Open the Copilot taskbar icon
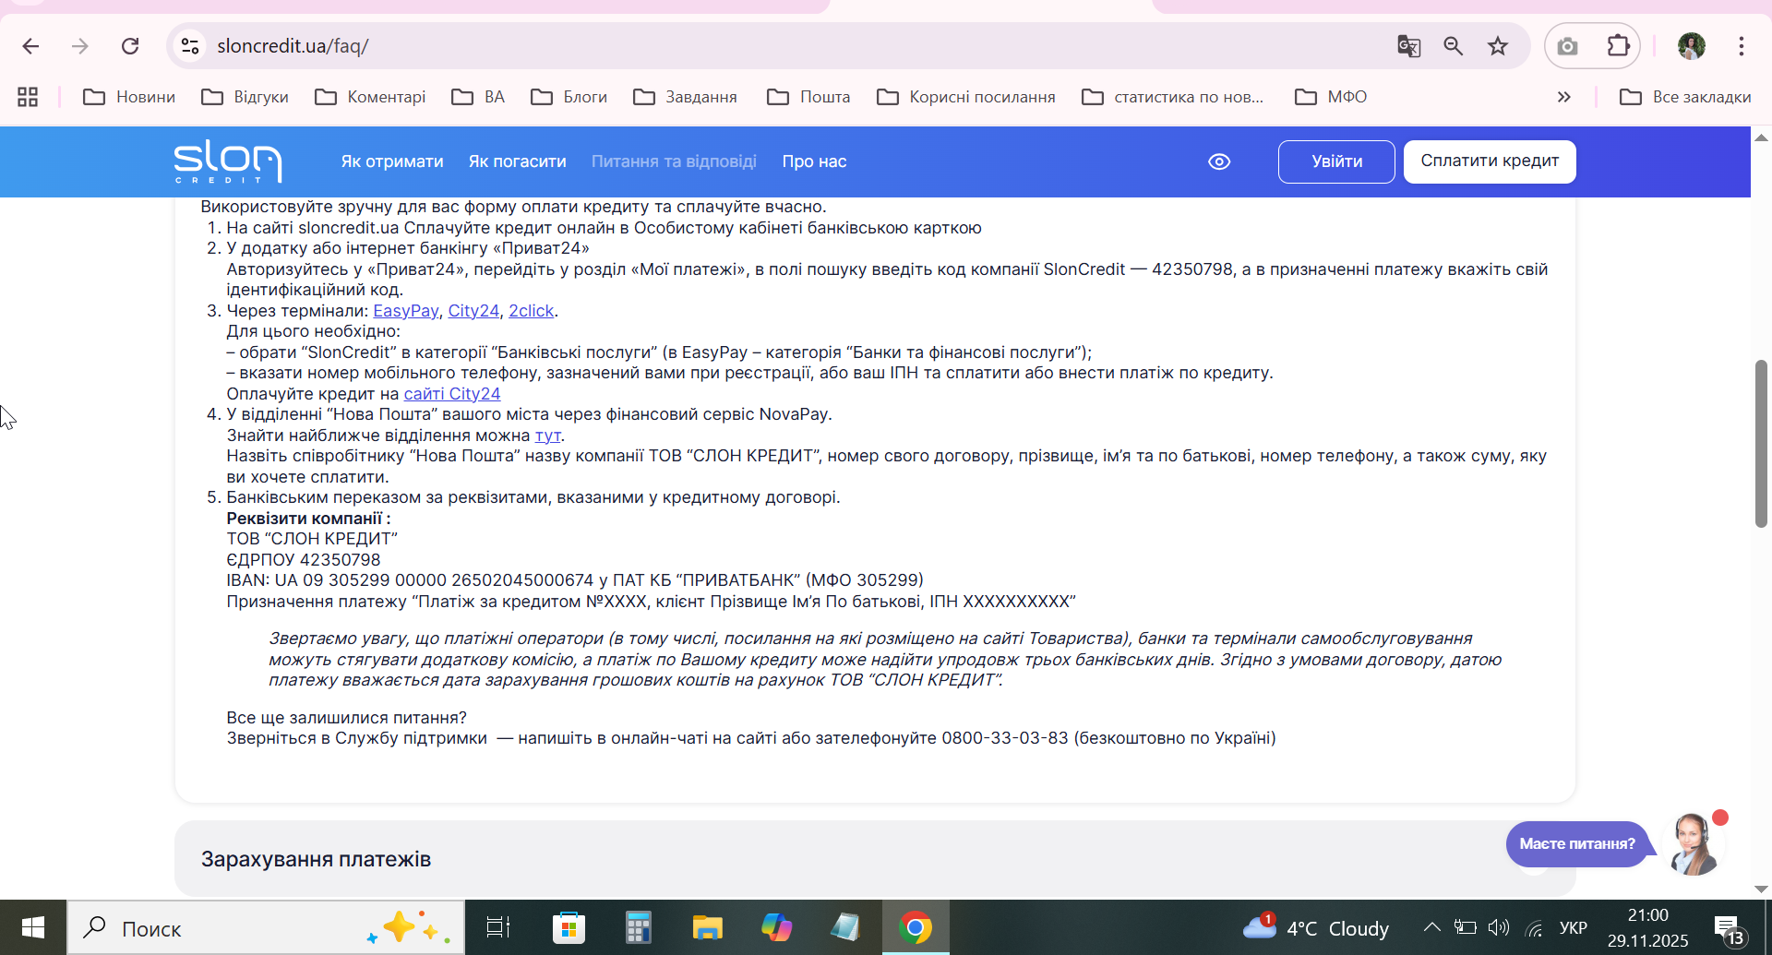This screenshot has height=955, width=1772. (776, 927)
